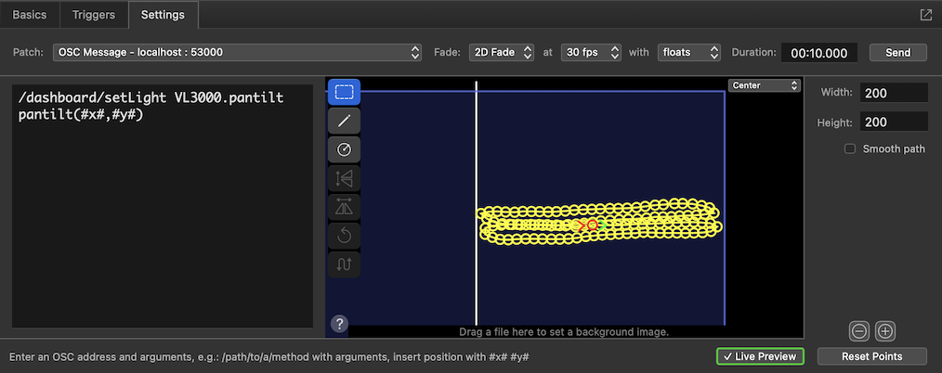Viewport: 942px width, 373px height.
Task: Select the circular dial path tool
Action: click(344, 149)
